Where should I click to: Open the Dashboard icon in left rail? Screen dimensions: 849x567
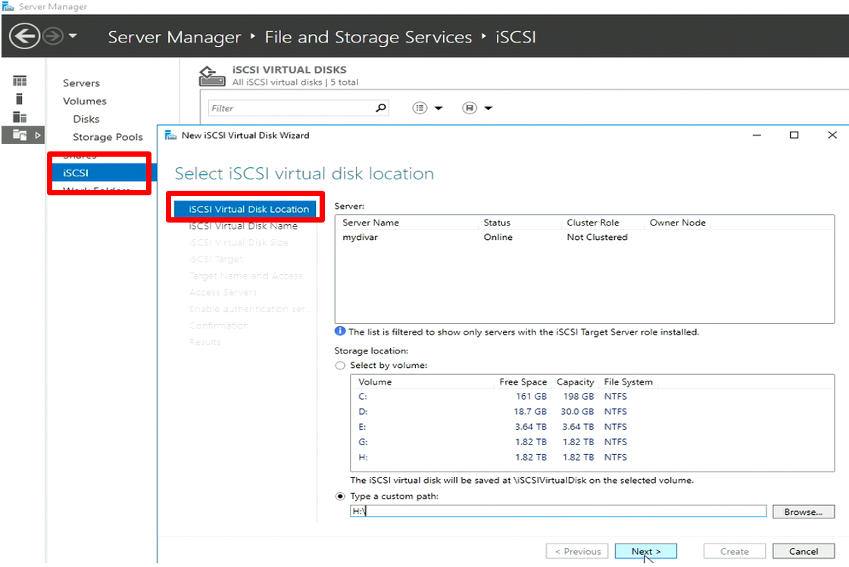[20, 81]
